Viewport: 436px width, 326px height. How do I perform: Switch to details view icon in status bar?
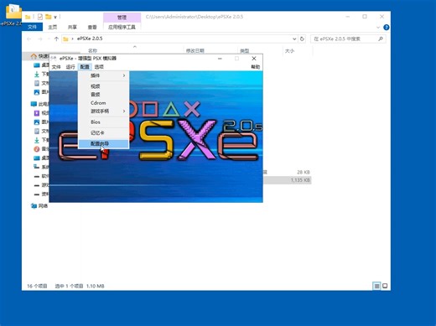376,286
